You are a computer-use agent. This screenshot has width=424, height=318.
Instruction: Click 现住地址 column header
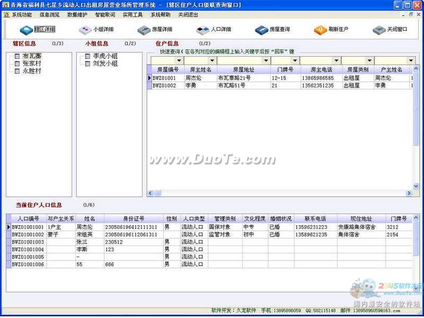click(x=361, y=218)
